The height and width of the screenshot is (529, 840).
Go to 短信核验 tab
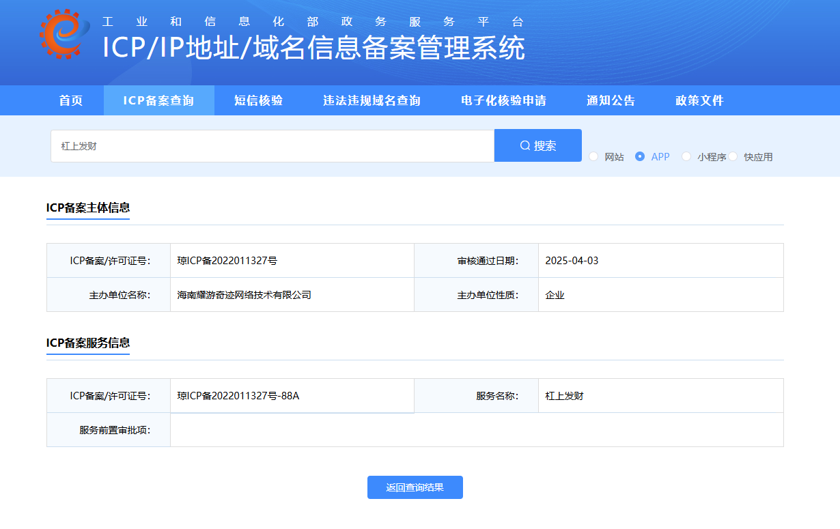258,100
